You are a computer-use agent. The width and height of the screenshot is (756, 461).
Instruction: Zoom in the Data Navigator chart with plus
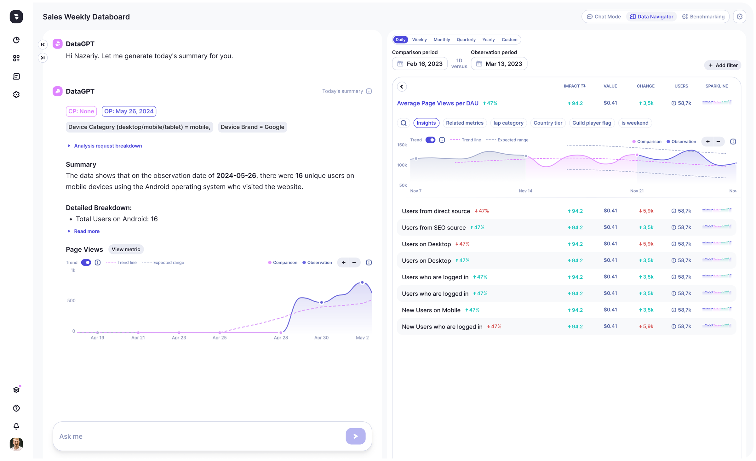click(x=708, y=142)
